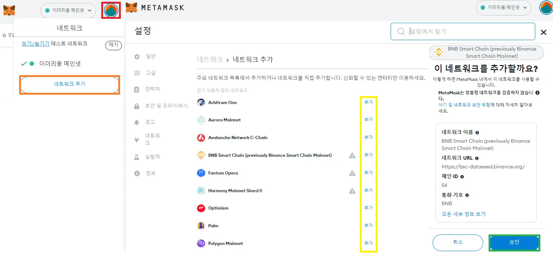Focus the settings search field
Screen dimensions: 553x254
463,31
